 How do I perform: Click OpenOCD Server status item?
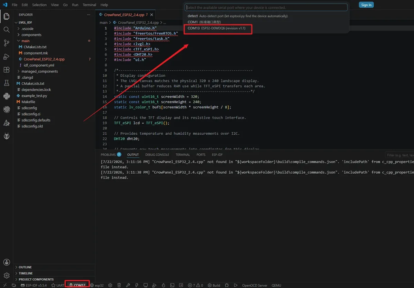tap(255, 285)
